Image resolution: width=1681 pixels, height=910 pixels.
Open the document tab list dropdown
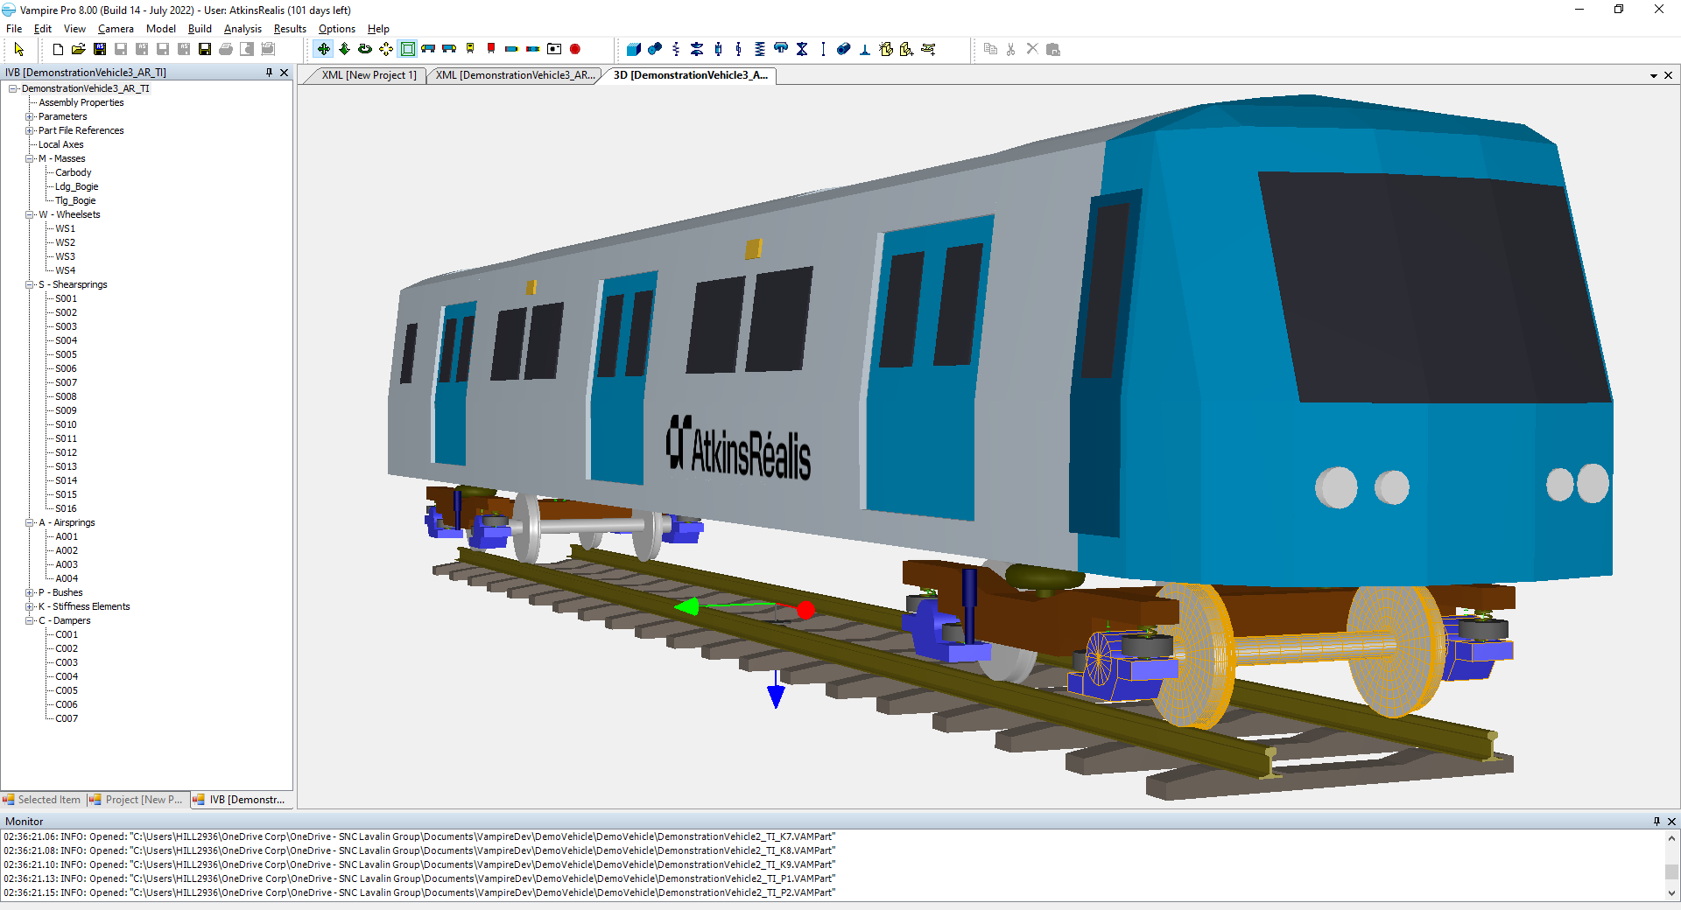[1654, 75]
